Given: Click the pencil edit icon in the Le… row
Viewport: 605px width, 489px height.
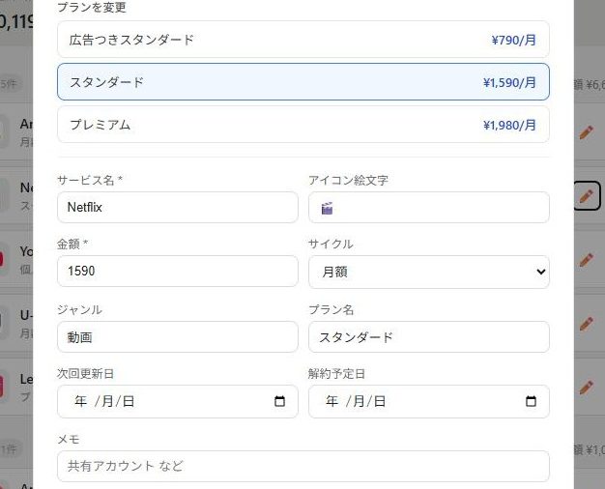Looking at the screenshot, I should (x=587, y=388).
